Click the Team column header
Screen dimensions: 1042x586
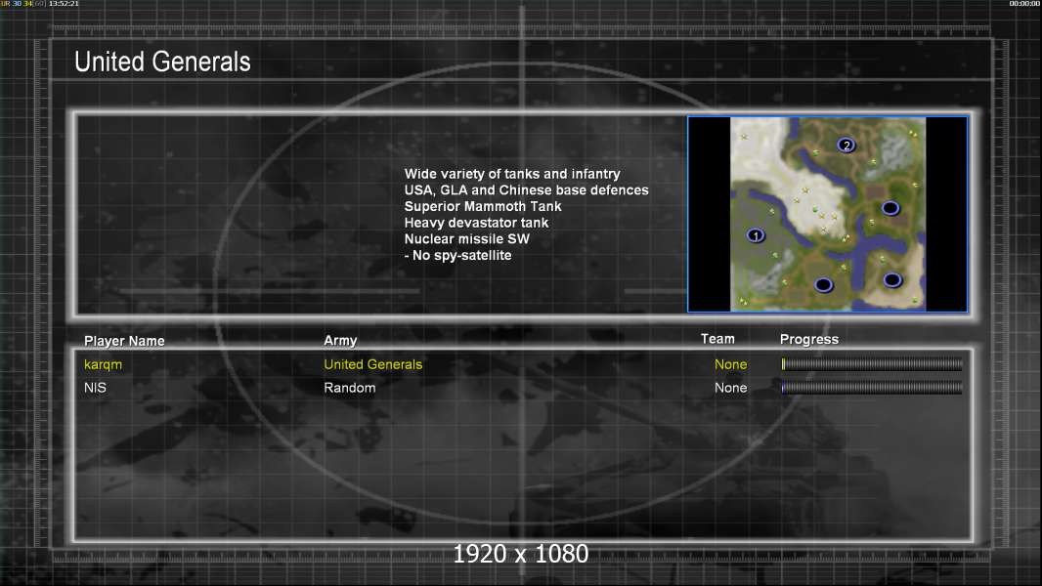717,339
